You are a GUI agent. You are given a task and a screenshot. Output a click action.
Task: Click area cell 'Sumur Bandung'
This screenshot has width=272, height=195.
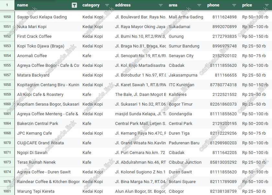pos(185,46)
